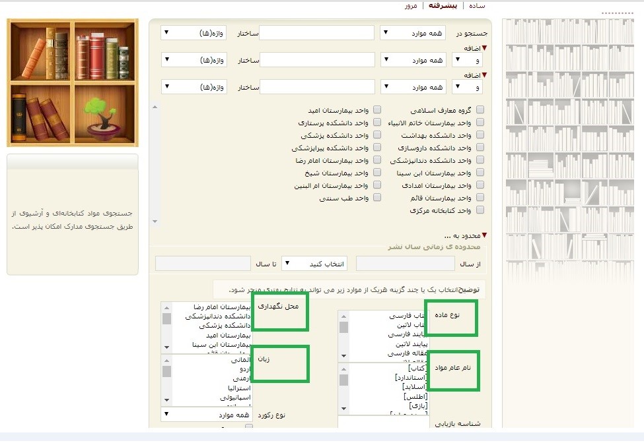Select بیمارستان امام رضا in location list
The width and height of the screenshot is (644, 443).
(x=222, y=307)
